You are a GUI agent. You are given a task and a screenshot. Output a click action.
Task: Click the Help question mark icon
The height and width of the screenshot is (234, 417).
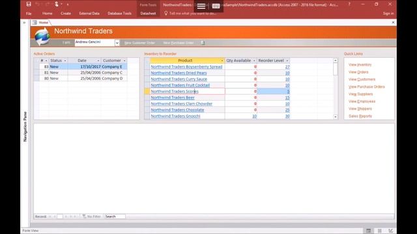[x=349, y=5]
